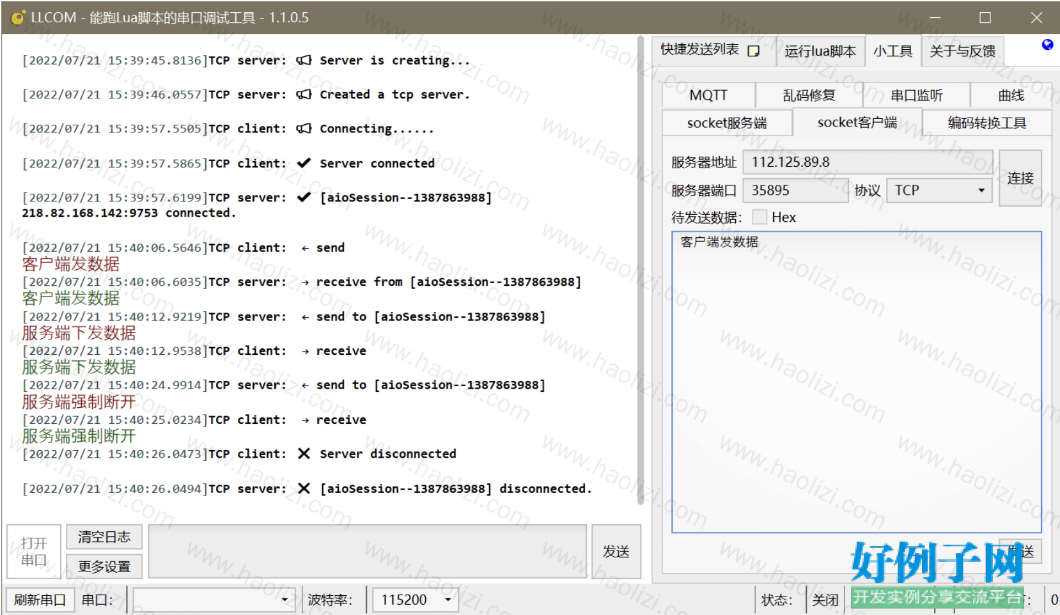Click the 'Server disconnected' log line
The height and width of the screenshot is (615, 1060).
(x=239, y=454)
